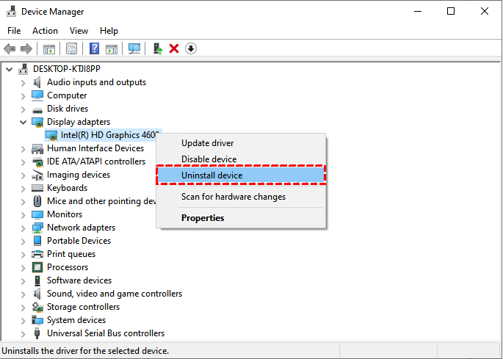Open the Help menu
Viewport: 503px width, 359px height.
109,31
